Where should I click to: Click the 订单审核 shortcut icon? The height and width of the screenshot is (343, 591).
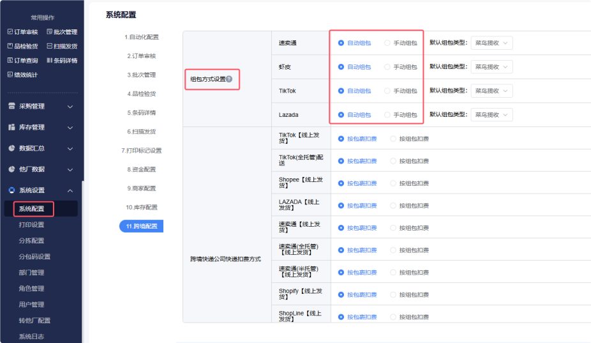[10, 32]
